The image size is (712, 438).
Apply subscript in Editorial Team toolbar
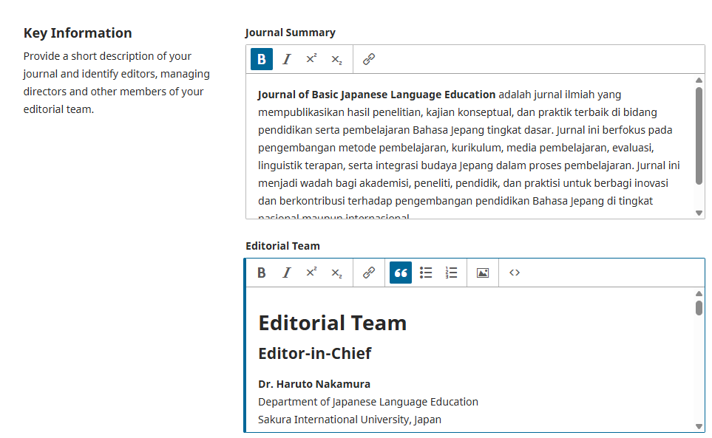pyautogui.click(x=336, y=273)
